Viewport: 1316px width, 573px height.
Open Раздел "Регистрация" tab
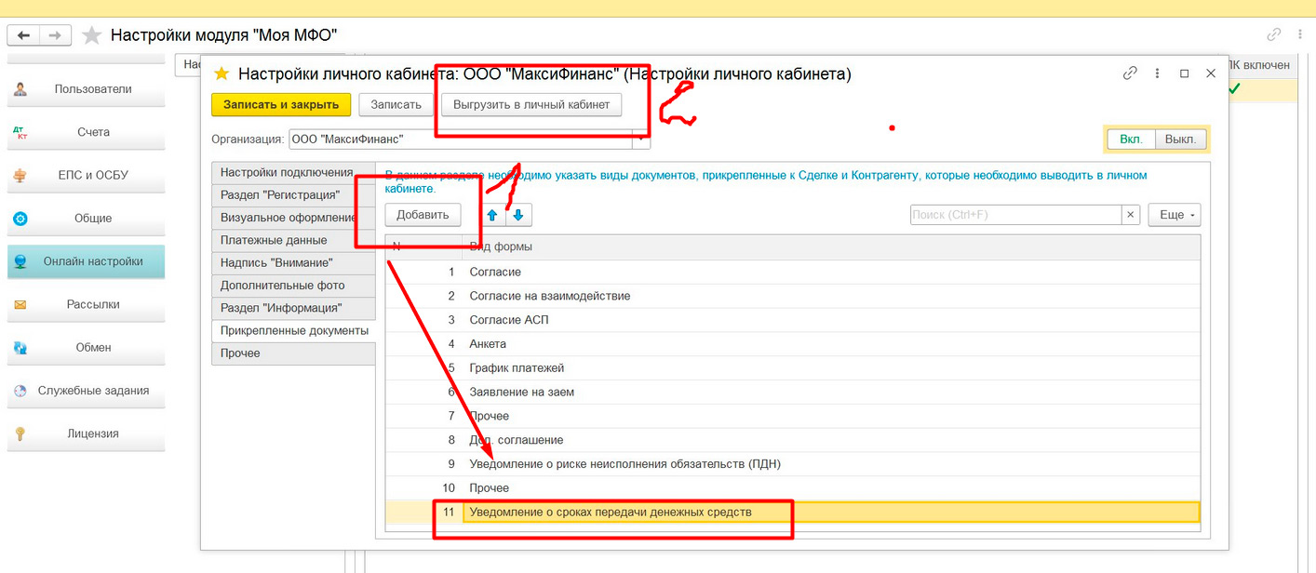click(293, 195)
